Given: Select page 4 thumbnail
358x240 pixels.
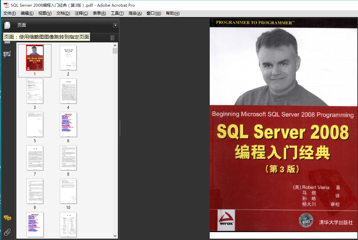Looking at the screenshot, I should click(68, 91).
